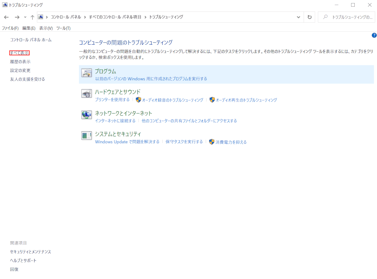Viewport: 377px width, 279px height.
Task: Click the ハードウェアとサウンド category icon
Action: coord(87,93)
